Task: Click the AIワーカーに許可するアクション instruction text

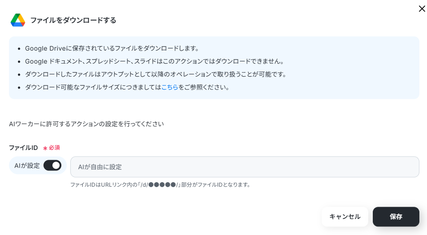Action: (86, 124)
